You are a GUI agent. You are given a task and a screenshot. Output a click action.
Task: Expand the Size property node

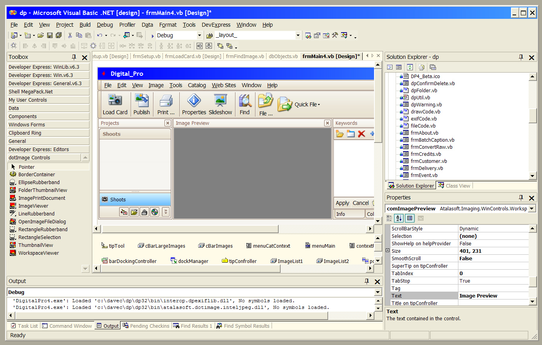tap(388, 251)
